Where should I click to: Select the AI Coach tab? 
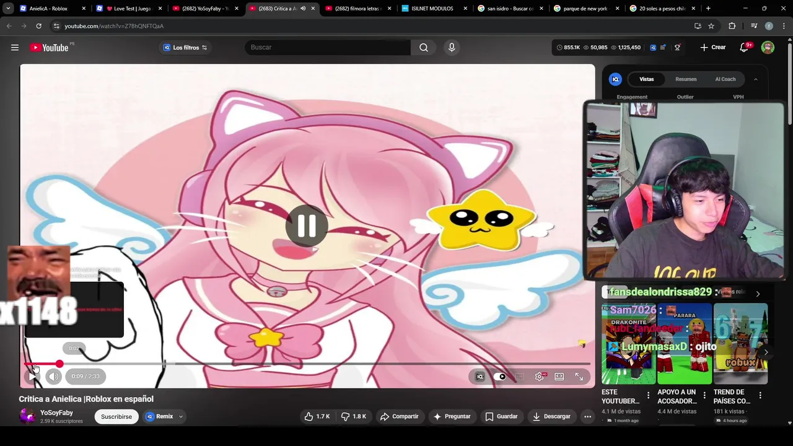(725, 79)
